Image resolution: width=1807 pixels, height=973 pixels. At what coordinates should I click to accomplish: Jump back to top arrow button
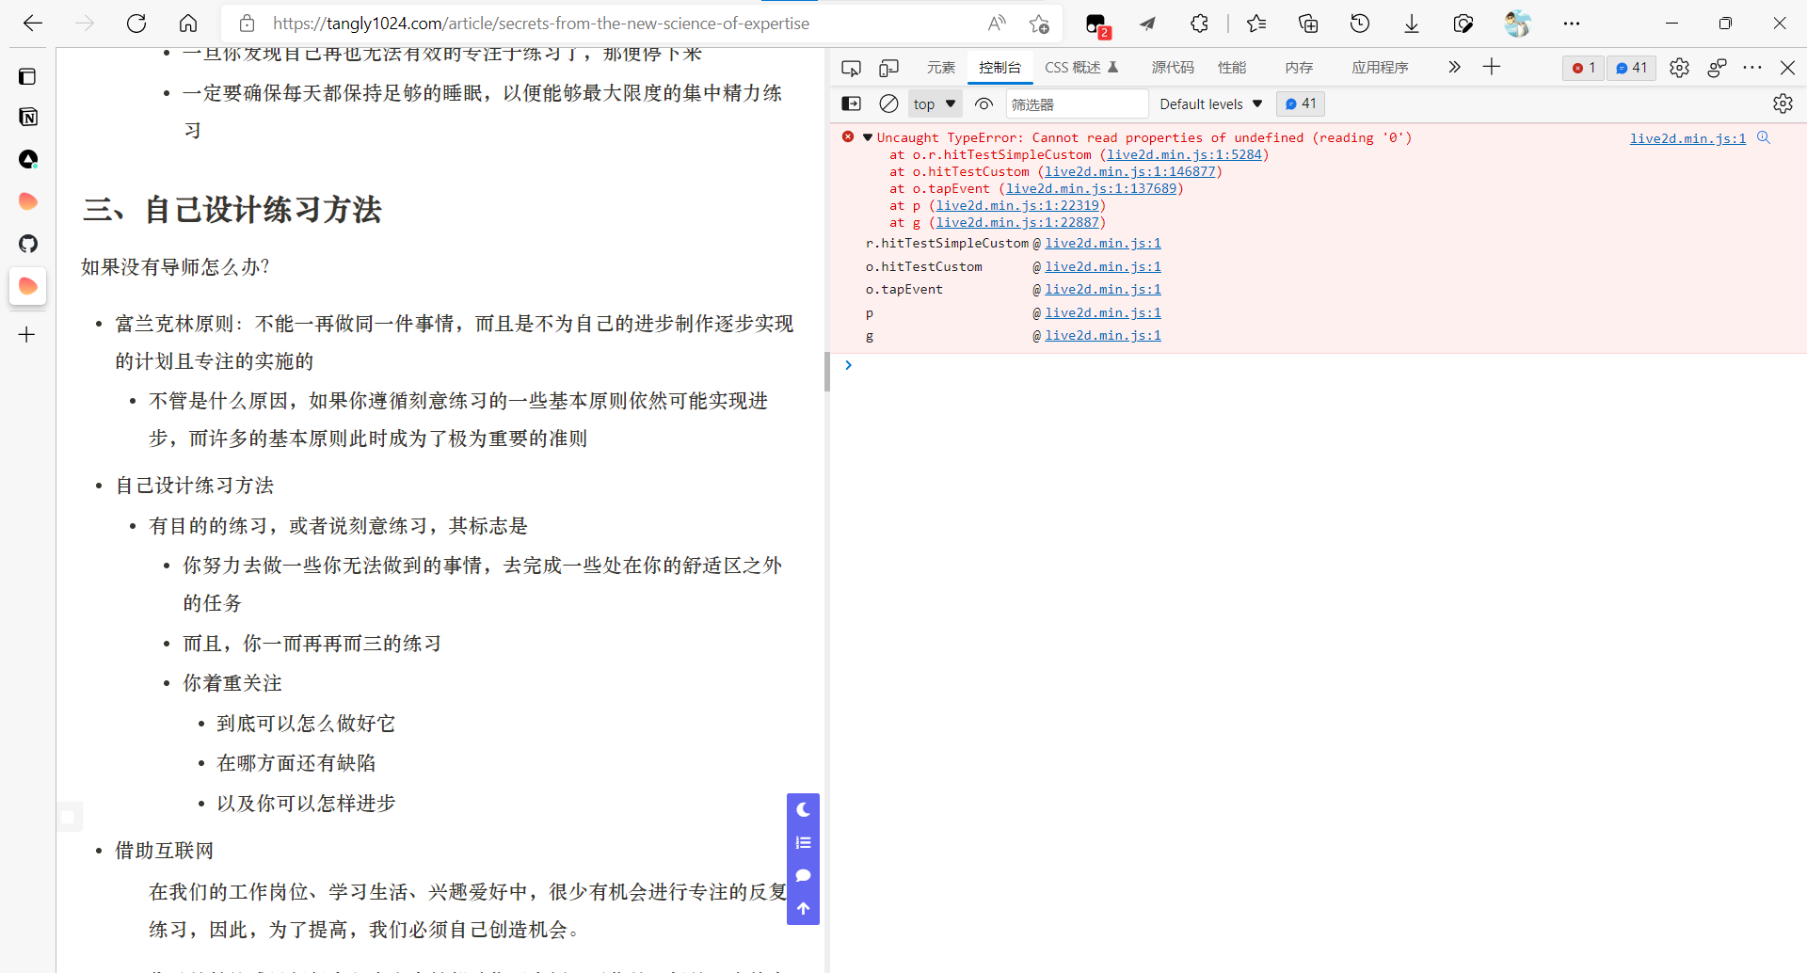[803, 908]
